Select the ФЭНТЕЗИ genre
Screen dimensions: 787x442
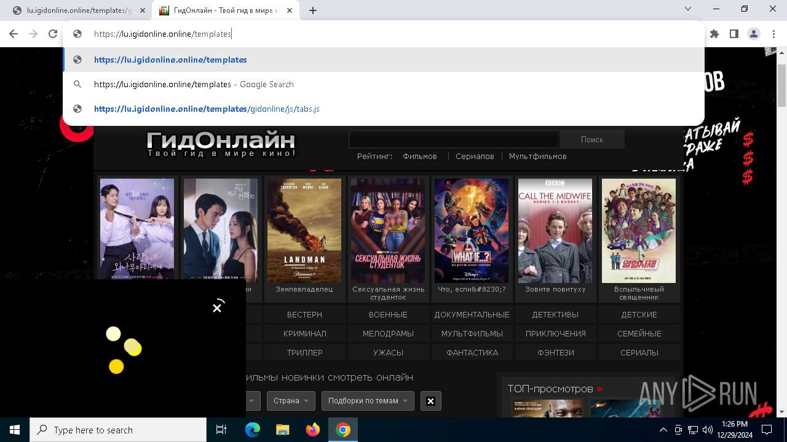[555, 352]
